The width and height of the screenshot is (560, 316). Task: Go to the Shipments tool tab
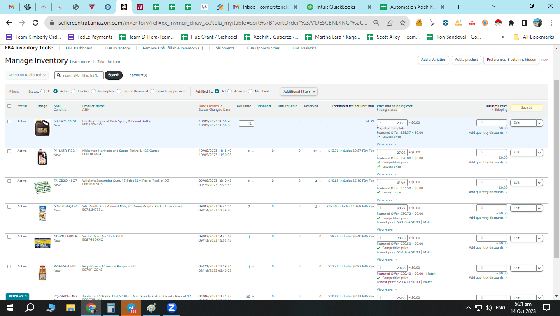225,48
